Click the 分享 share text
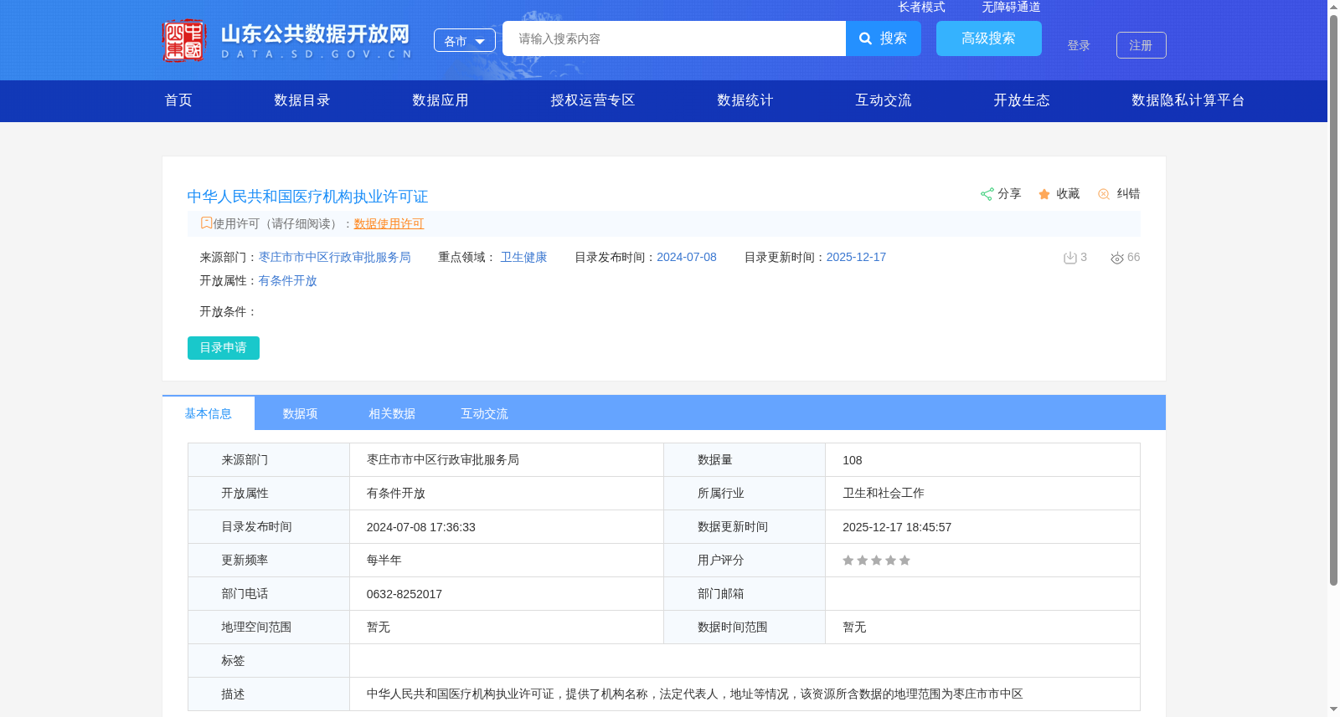1340x717 pixels. coord(1009,194)
